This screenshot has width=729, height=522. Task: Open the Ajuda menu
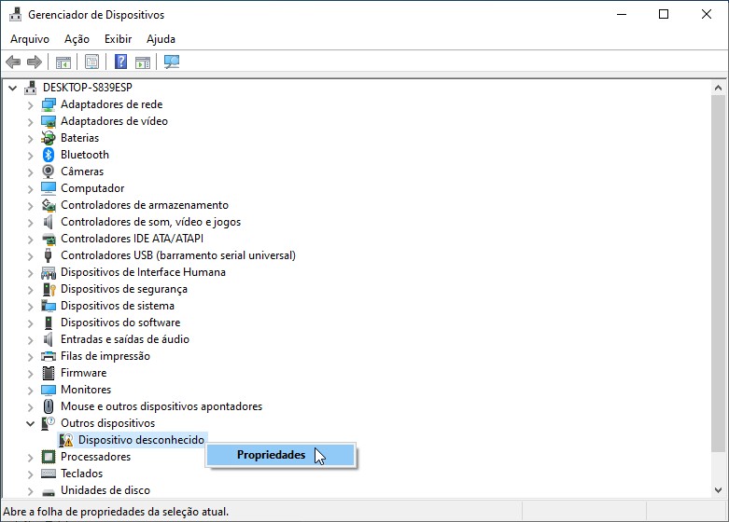[x=161, y=39]
